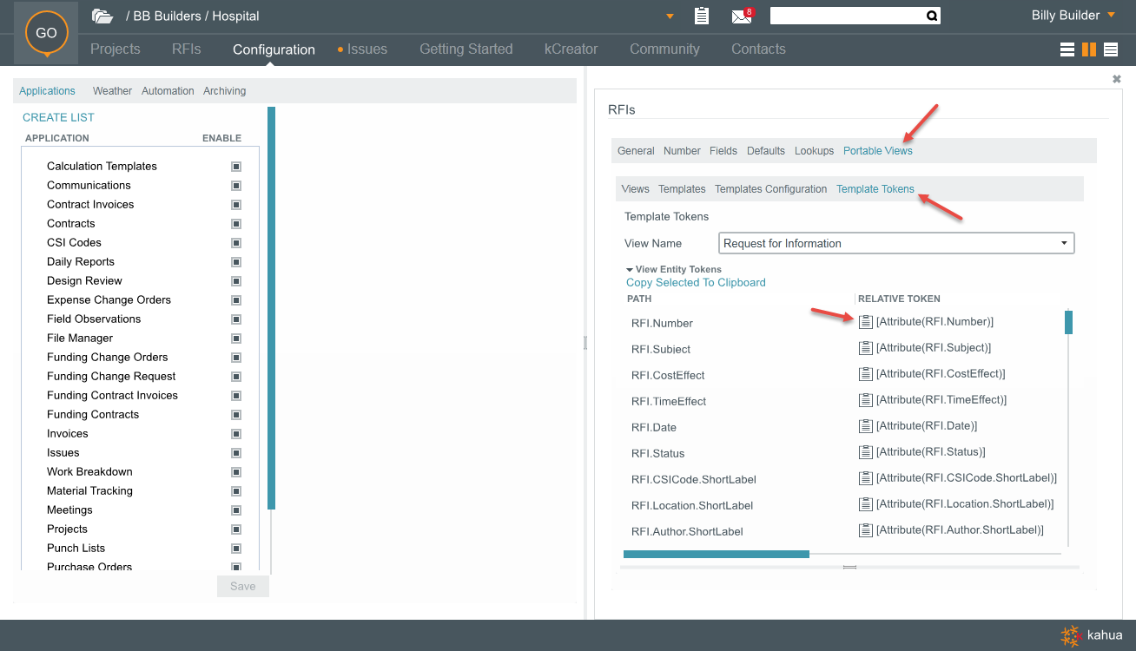Screen dimensions: 1136x651
Task: Open the clipboard tasks icon
Action: (x=702, y=16)
